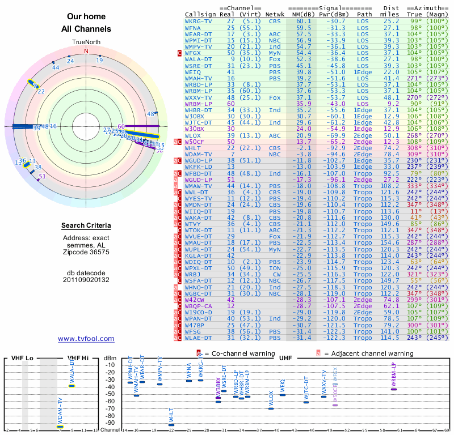Click the 60.1 NM(dB) value for WKRG-TV
Image resolution: width=454 pixels, height=435 pixels.
(304, 22)
